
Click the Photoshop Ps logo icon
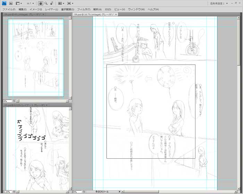[4, 3]
